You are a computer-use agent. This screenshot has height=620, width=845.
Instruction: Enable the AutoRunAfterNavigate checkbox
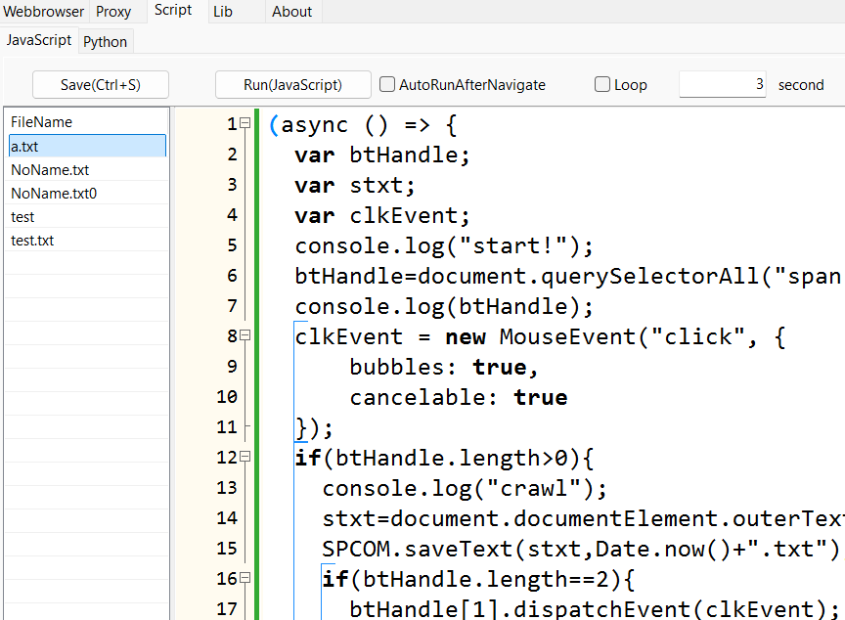[387, 85]
